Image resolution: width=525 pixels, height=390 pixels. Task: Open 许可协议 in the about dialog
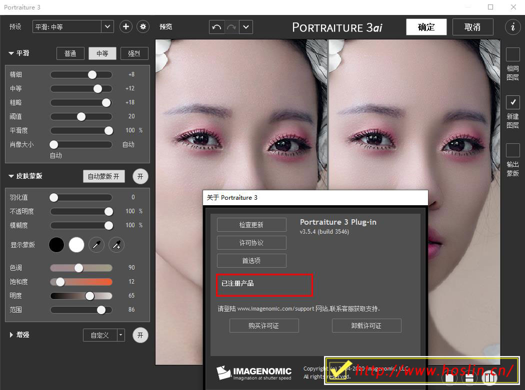tap(251, 243)
